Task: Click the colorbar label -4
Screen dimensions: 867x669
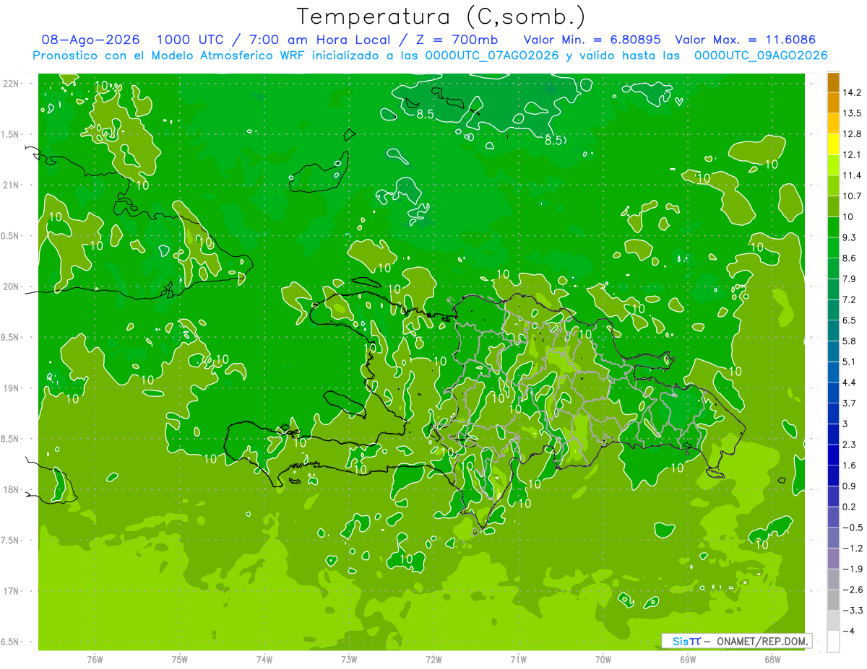Action: coord(848,631)
